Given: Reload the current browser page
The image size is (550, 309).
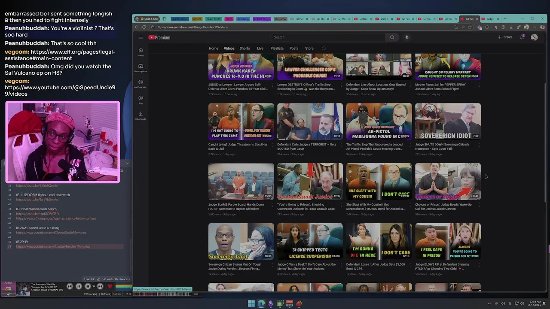Looking at the screenshot, I should (144, 27).
